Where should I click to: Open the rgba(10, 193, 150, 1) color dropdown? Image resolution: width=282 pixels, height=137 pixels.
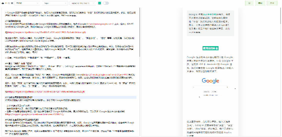tap(83, 3)
